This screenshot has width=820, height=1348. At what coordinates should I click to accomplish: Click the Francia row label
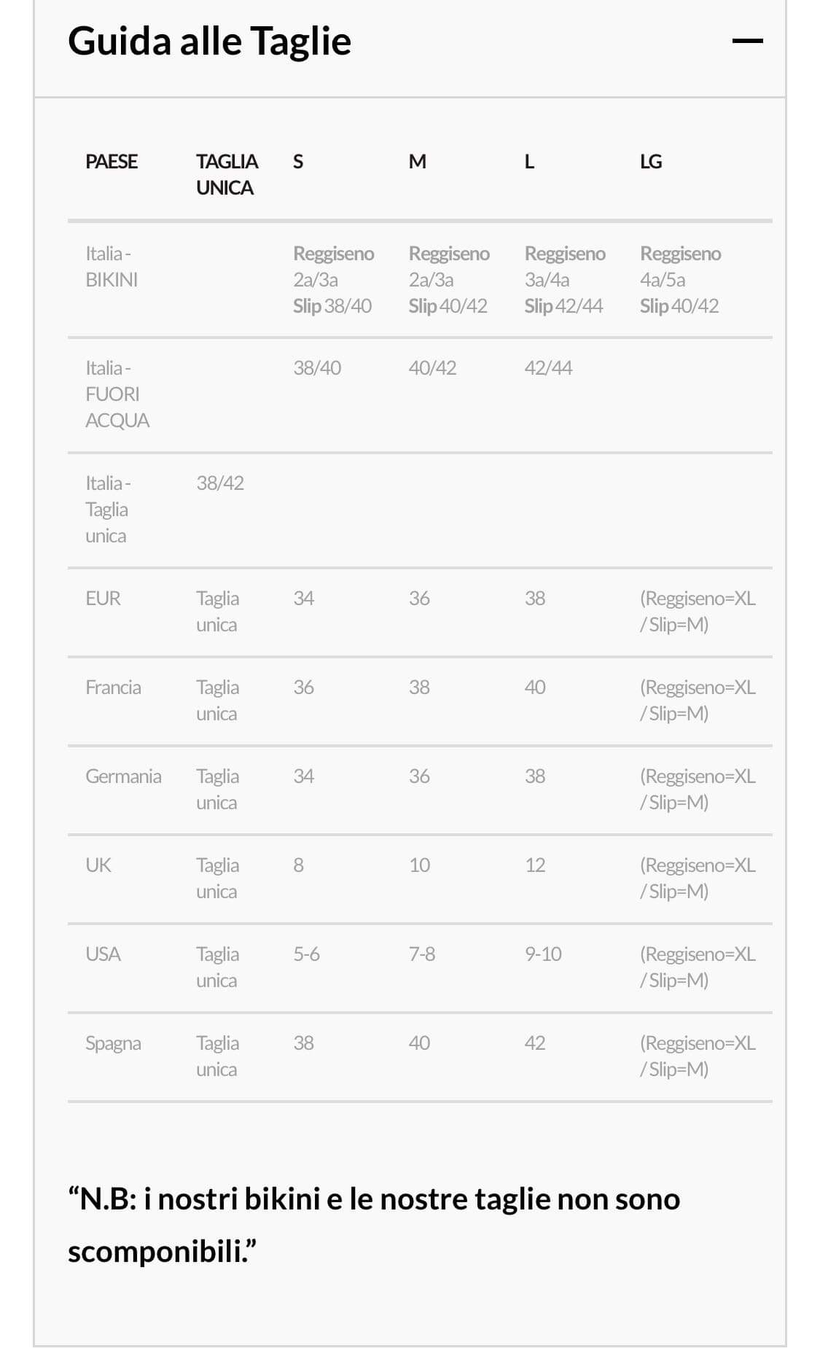click(113, 687)
